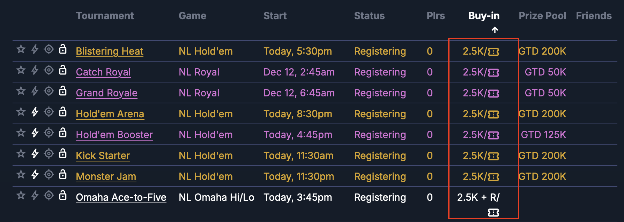Star the Kick Starter tournament row
Image resolution: width=624 pixels, height=222 pixels.
21,154
